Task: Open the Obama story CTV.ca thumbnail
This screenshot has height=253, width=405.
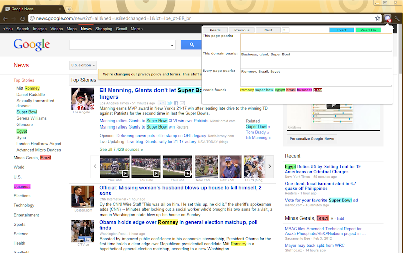Action: click(x=83, y=231)
